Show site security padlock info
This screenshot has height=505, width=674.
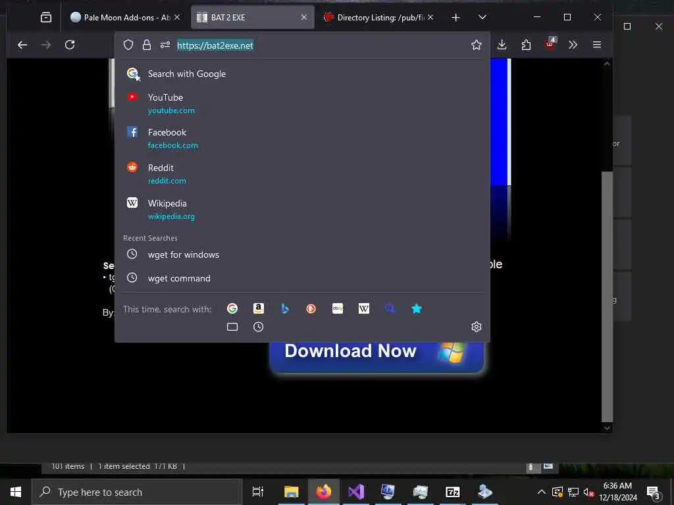[147, 45]
